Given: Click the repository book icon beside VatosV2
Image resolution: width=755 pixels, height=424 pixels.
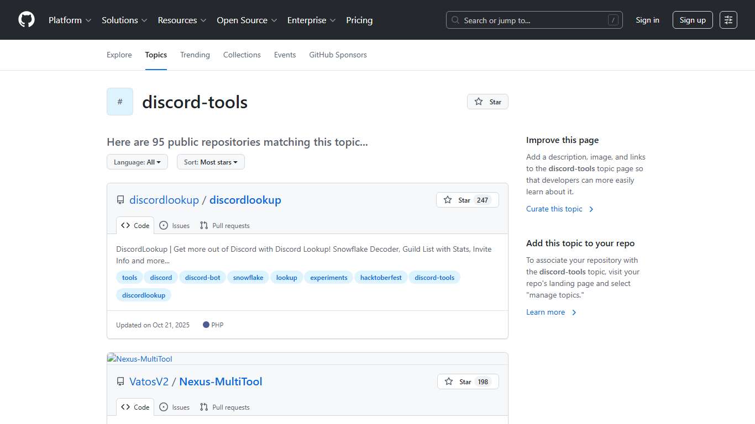Looking at the screenshot, I should [120, 381].
